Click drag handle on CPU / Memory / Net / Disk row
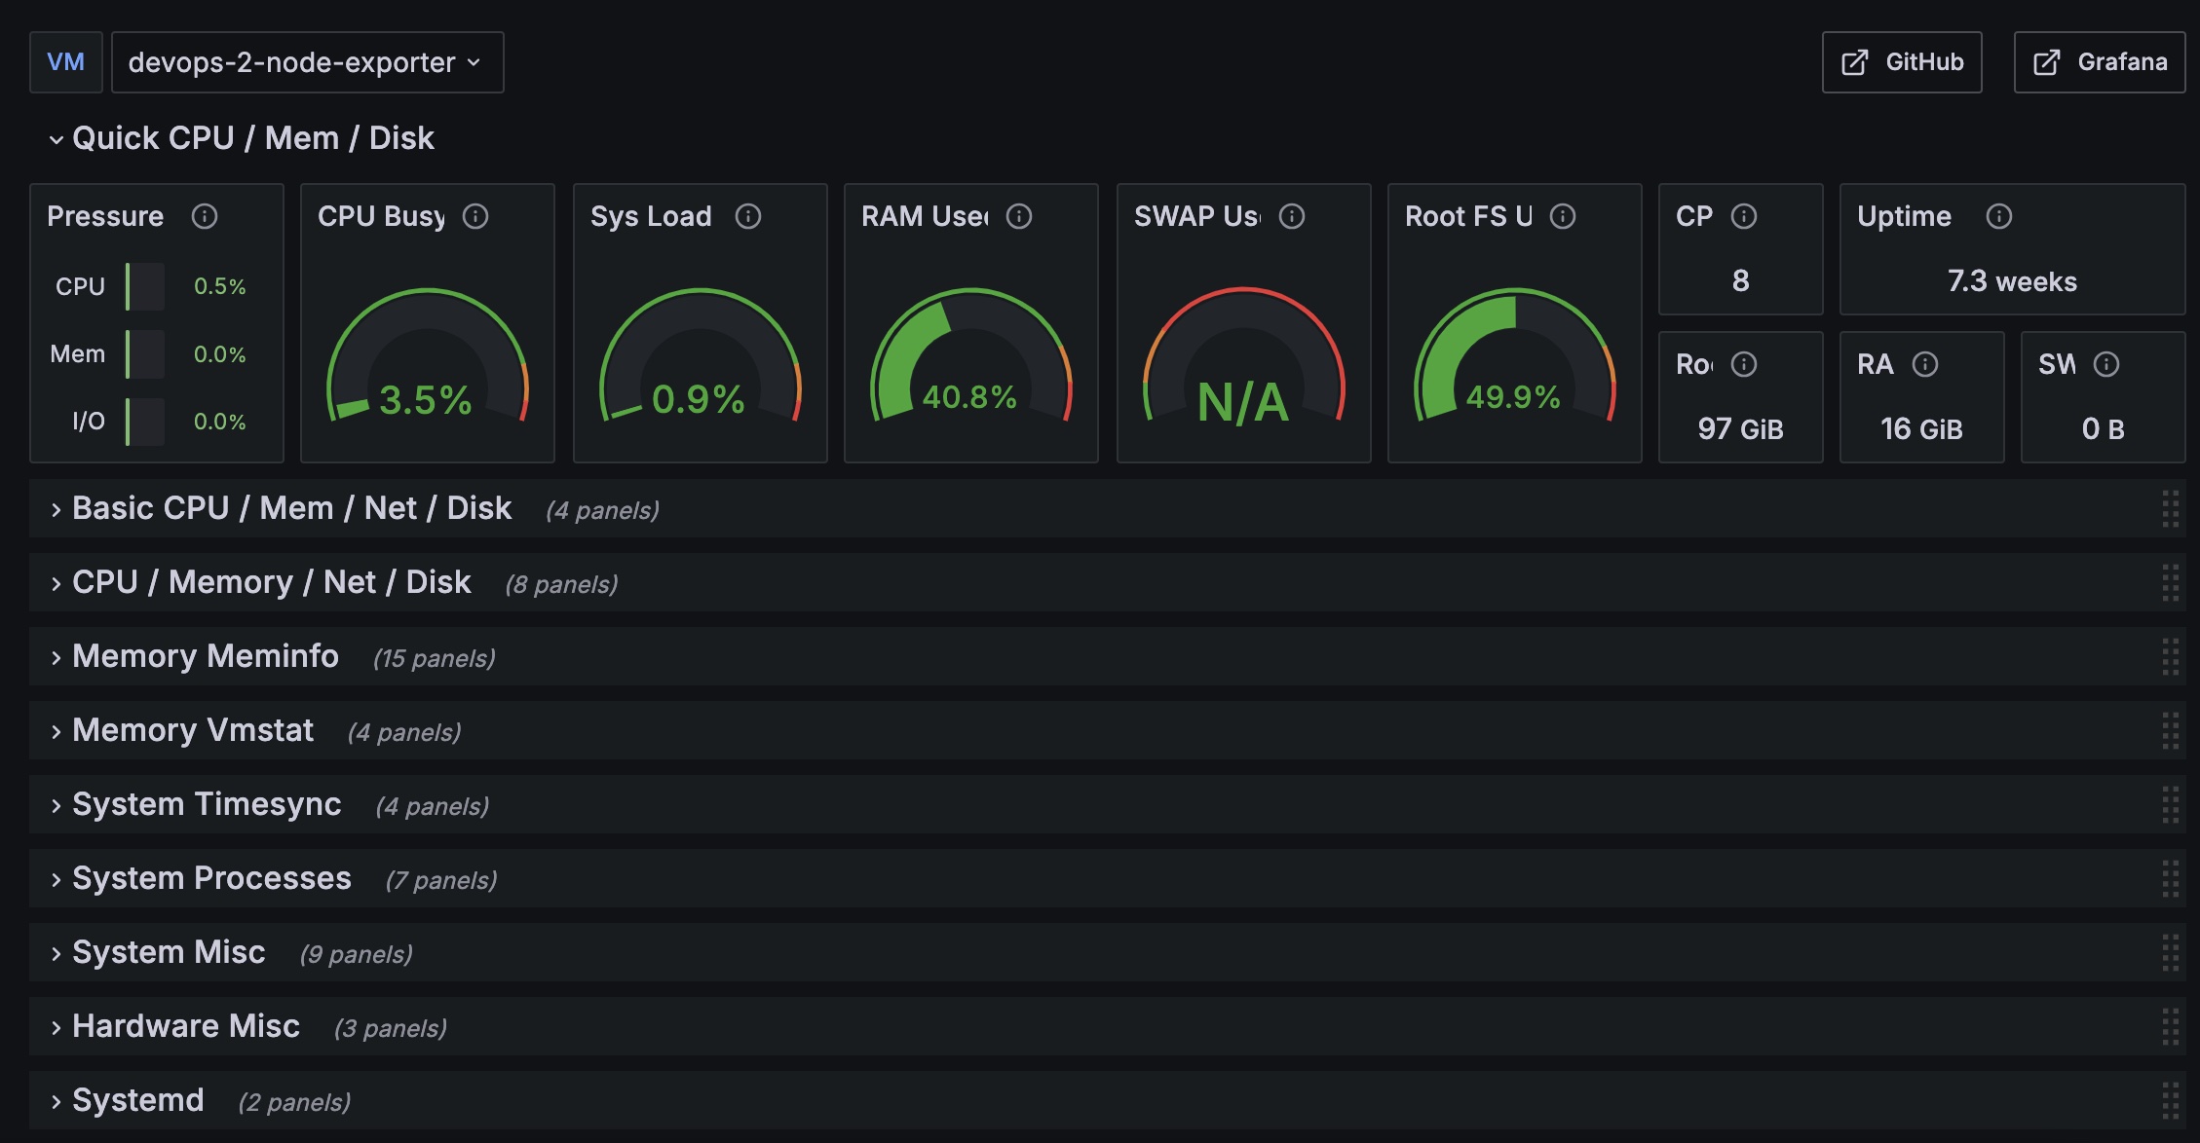2200x1143 pixels. 2171,583
